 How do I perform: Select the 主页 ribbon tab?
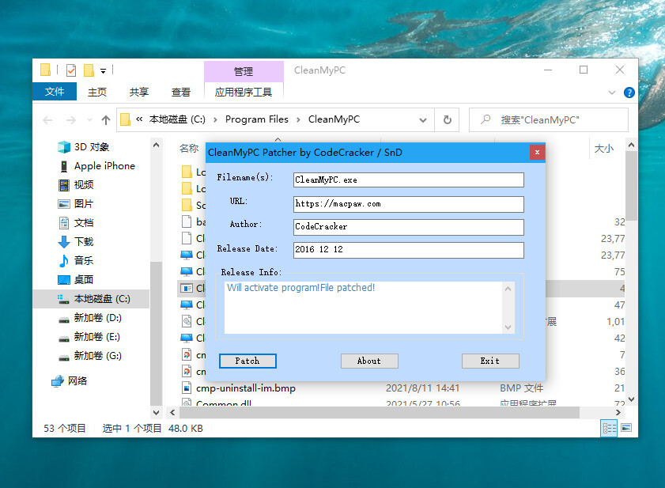point(97,93)
